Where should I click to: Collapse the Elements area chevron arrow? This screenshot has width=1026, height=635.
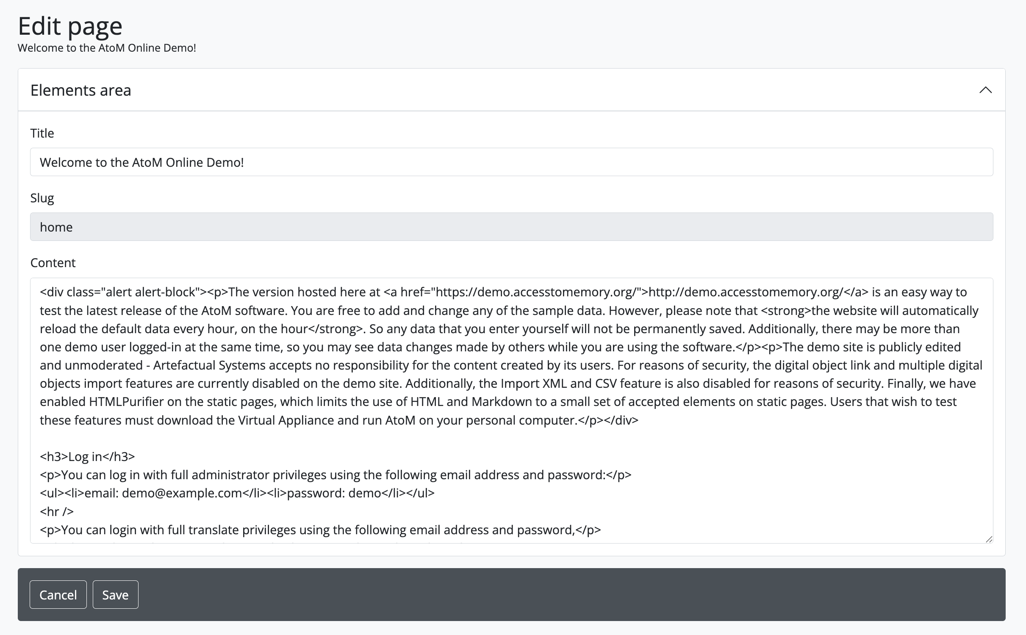(x=985, y=90)
